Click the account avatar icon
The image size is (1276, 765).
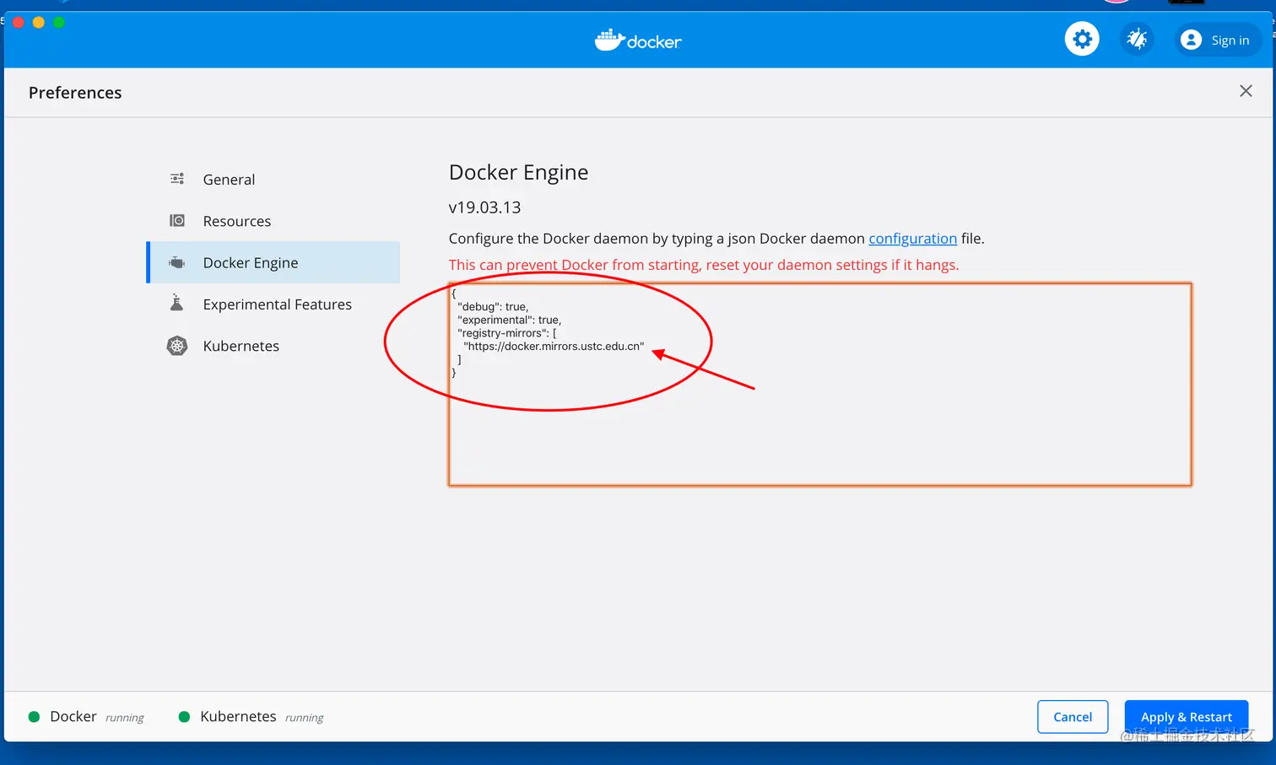tap(1191, 40)
